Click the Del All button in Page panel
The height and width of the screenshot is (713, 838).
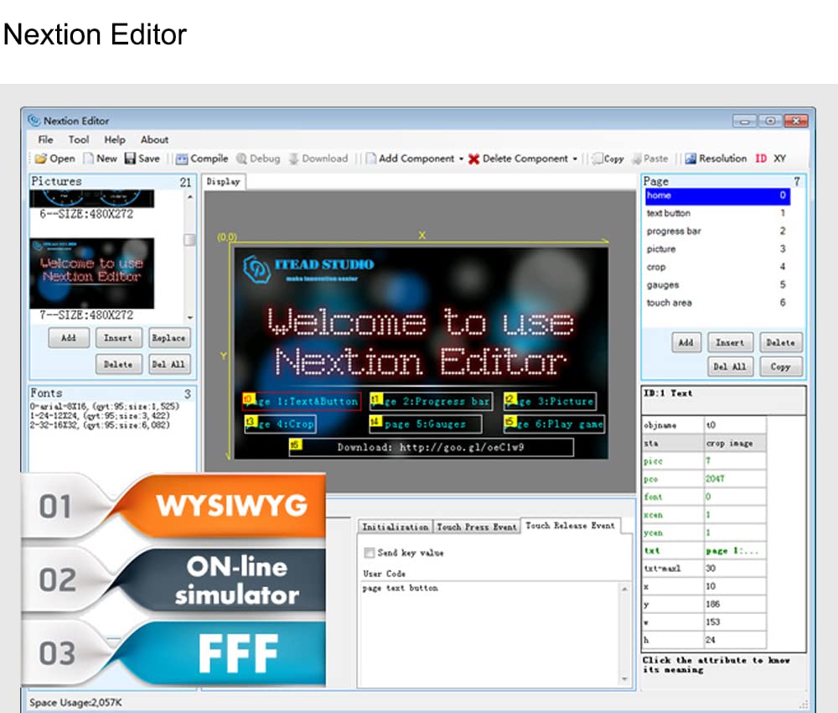729,367
